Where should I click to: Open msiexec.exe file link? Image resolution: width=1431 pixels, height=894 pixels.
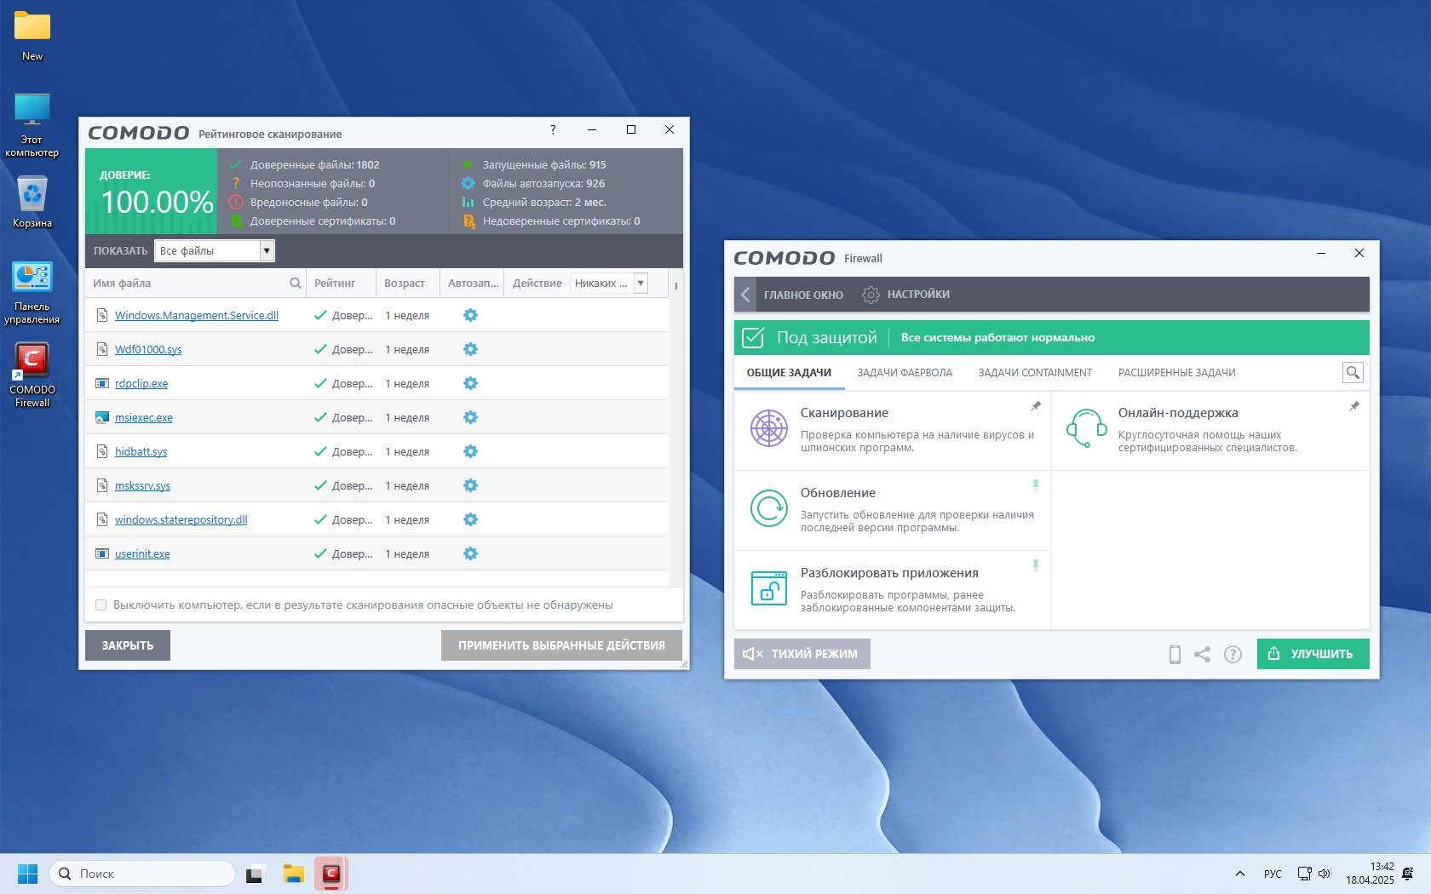tap(143, 418)
